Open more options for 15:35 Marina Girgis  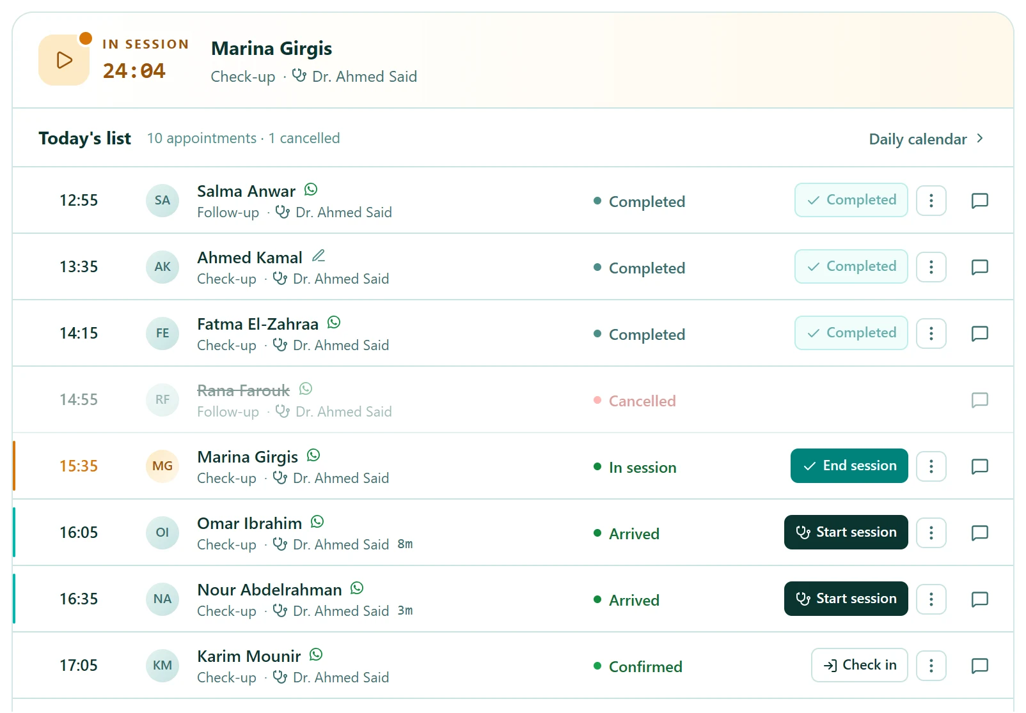pos(931,466)
